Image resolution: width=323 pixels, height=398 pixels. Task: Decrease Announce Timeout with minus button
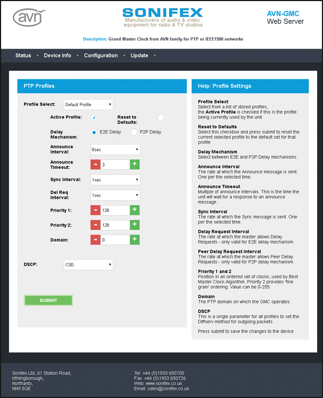pos(96,164)
